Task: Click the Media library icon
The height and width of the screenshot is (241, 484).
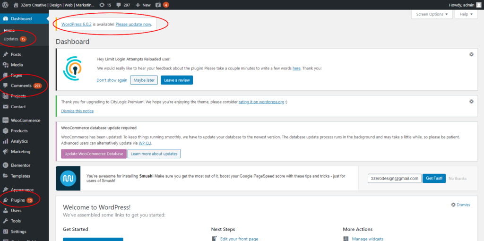Action: [5, 65]
